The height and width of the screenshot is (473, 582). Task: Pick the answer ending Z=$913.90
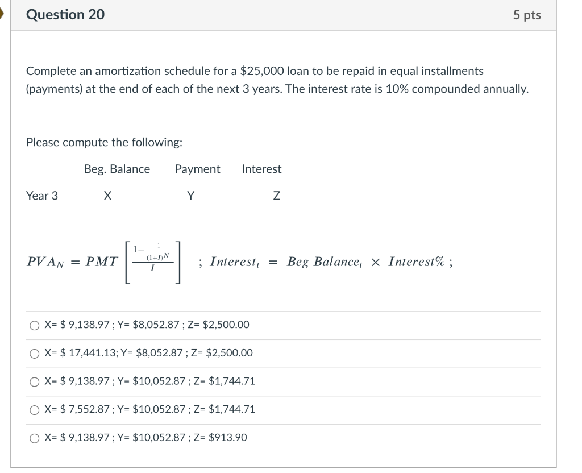tap(35, 438)
